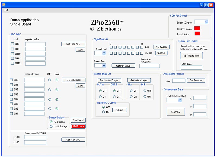Screen dimensions: 217x158
Task: Select Diff mode for CH0
Action: [50, 80]
